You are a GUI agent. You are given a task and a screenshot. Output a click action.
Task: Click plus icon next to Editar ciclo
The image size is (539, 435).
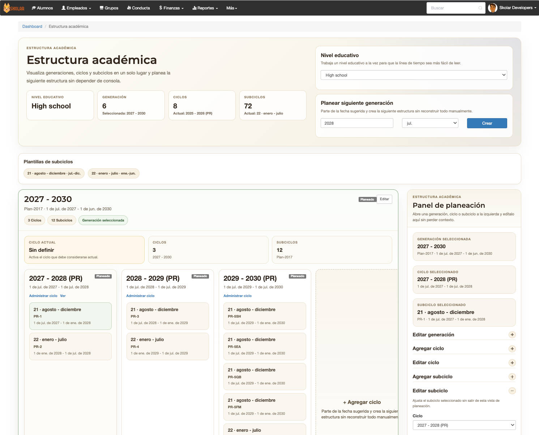point(512,363)
